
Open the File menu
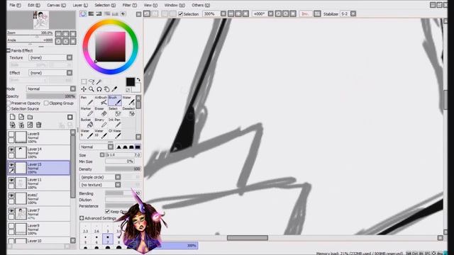[x=15, y=5]
